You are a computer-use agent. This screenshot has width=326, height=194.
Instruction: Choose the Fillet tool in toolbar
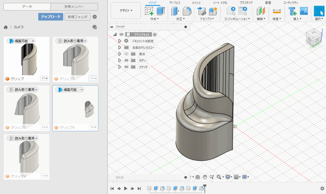click(187, 11)
